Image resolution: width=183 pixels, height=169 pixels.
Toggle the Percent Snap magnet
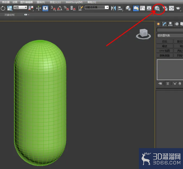click(x=66, y=8)
